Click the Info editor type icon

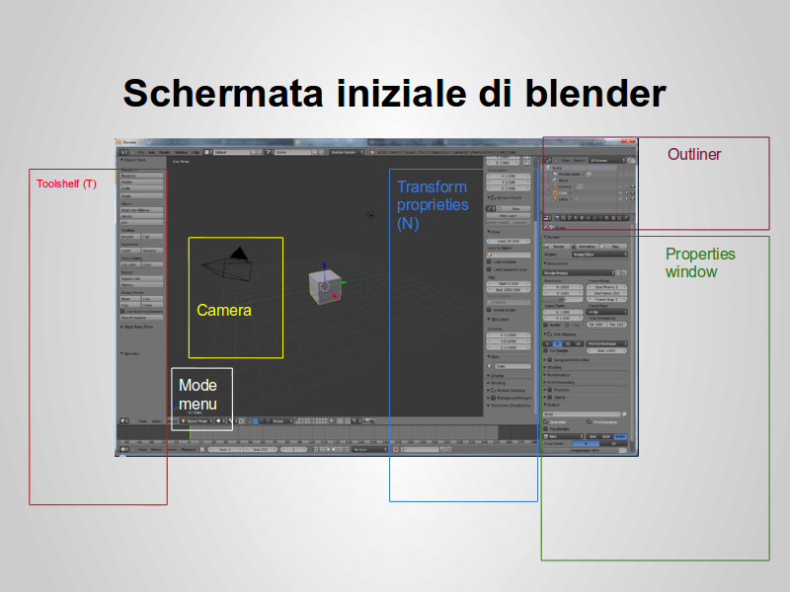click(123, 152)
